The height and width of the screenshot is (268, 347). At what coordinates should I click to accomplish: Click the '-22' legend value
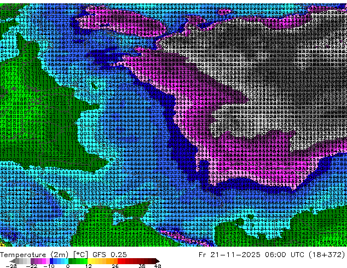[x=31, y=266]
